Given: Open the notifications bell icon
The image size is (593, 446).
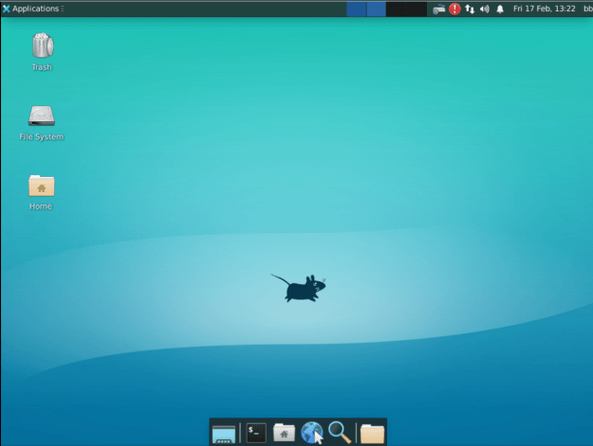Looking at the screenshot, I should [x=500, y=9].
